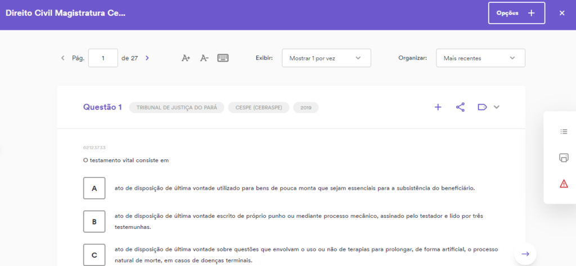Click the text 'O testamento vital consiste em'
Image resolution: width=576 pixels, height=266 pixels.
coord(126,160)
